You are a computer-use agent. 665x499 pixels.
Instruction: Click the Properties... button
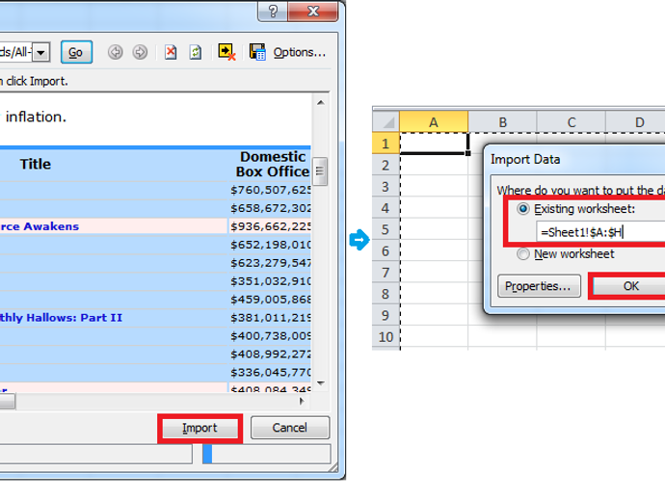pyautogui.click(x=539, y=286)
